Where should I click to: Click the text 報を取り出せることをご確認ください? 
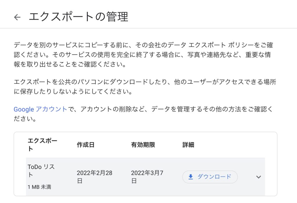[x=70, y=64]
